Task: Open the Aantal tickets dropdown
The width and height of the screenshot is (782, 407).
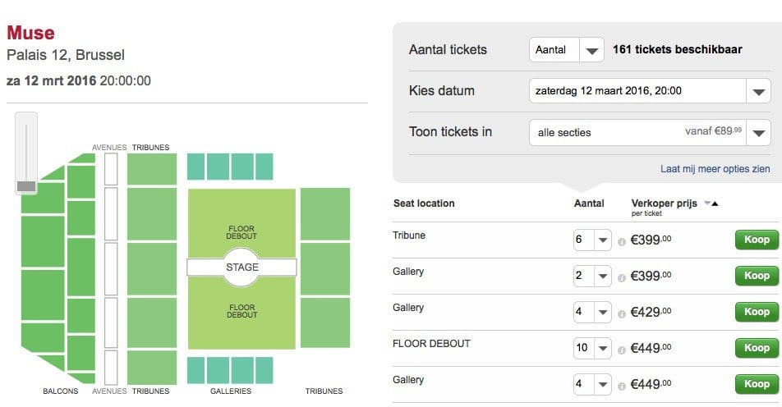Action: click(567, 50)
